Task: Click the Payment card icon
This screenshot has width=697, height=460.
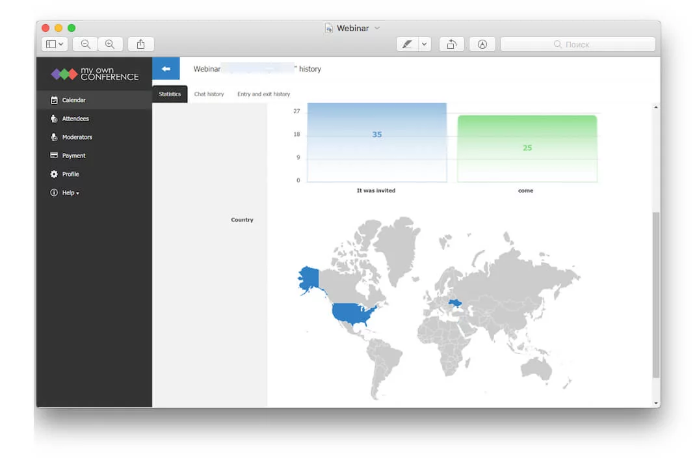Action: click(x=54, y=156)
